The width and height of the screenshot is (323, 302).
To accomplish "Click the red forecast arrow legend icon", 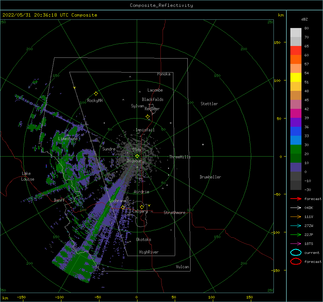I will click(x=296, y=199).
